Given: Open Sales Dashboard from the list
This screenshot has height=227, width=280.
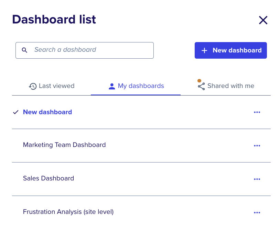Looking at the screenshot, I should pos(49,178).
